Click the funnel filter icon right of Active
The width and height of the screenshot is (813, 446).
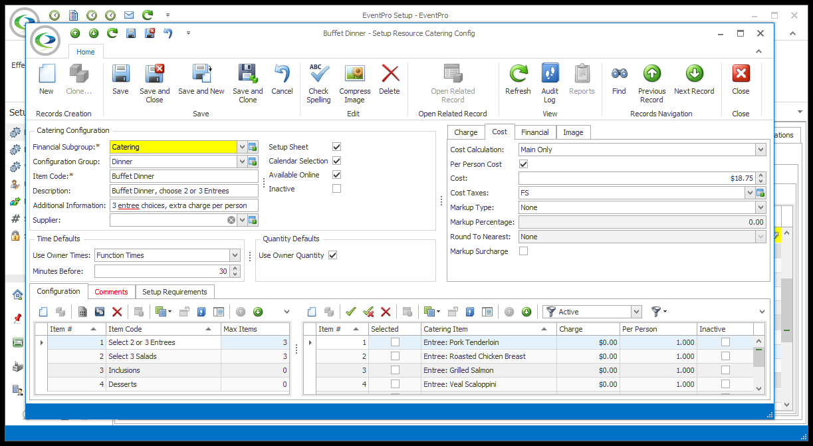(656, 312)
